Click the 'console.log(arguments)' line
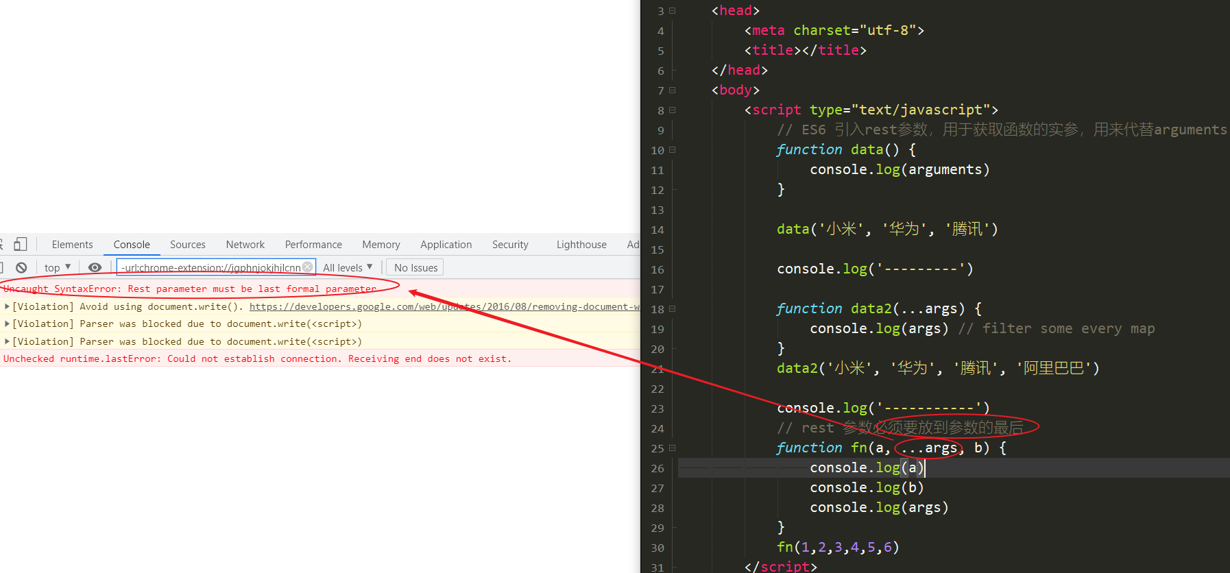The image size is (1230, 573). coord(900,169)
